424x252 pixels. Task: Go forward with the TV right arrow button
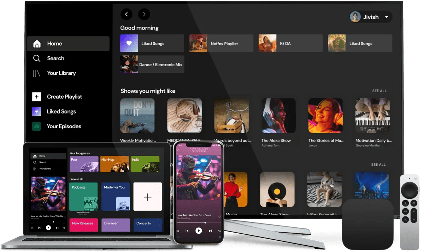pyautogui.click(x=144, y=14)
